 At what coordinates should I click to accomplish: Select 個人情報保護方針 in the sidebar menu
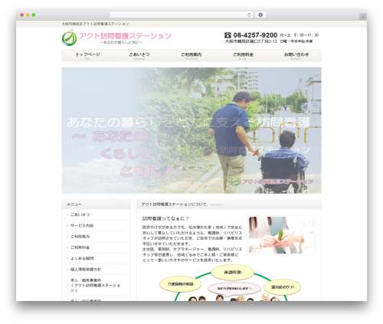click(x=86, y=270)
